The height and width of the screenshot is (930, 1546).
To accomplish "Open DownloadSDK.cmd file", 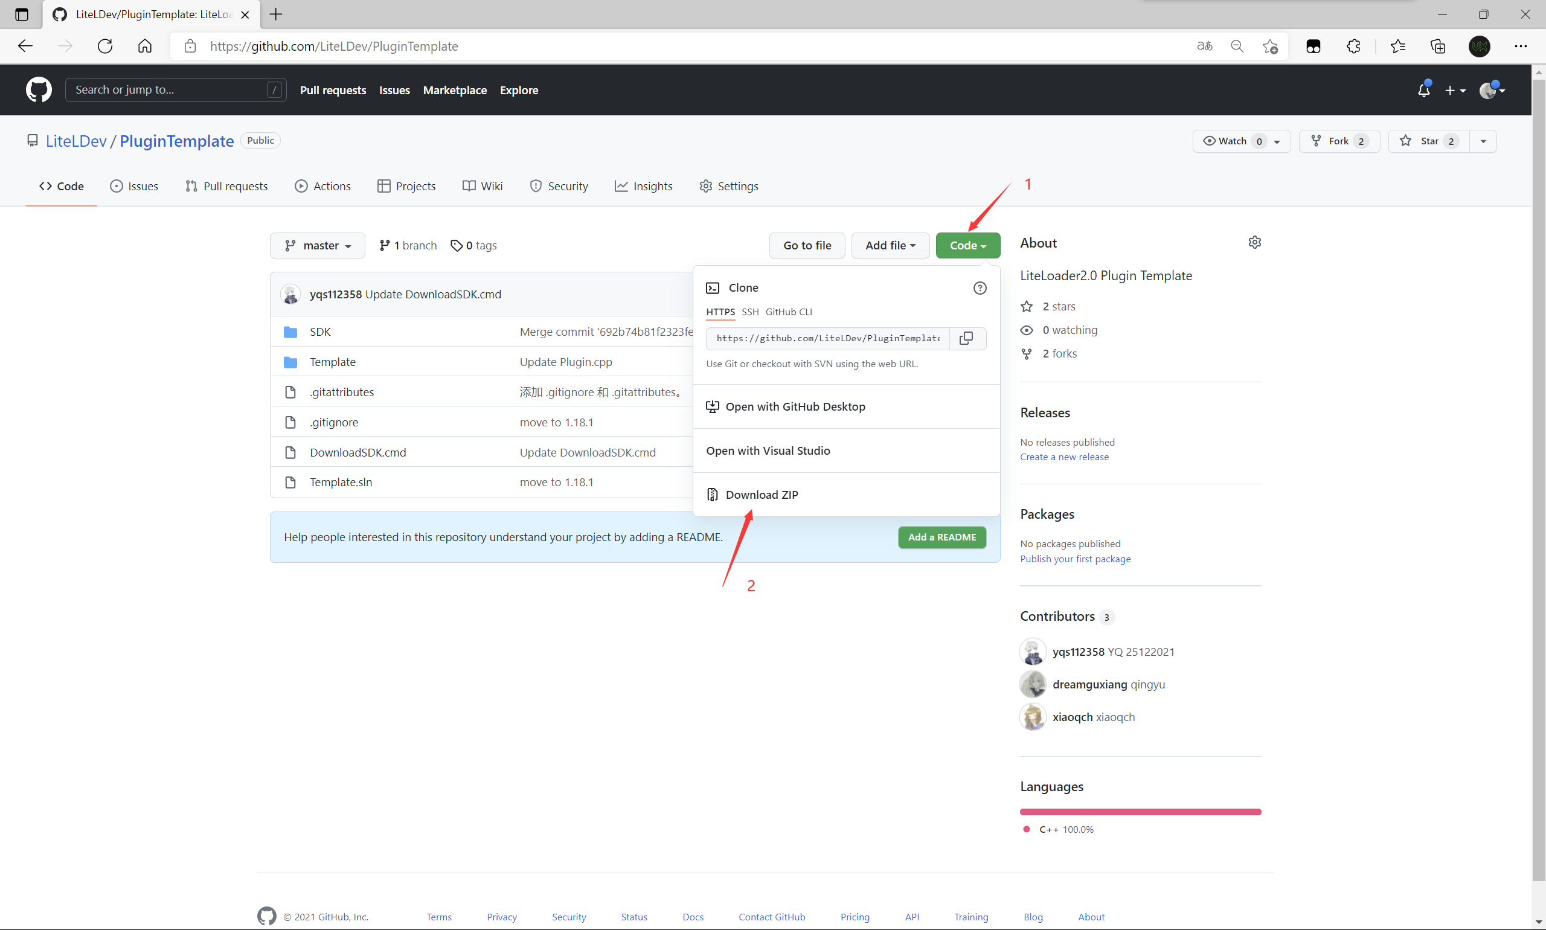I will (x=358, y=452).
